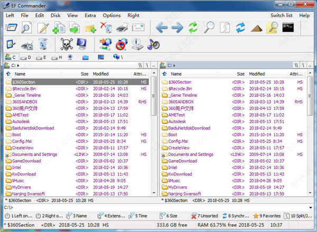
Task: Open the Options menu
Action: [111, 15]
